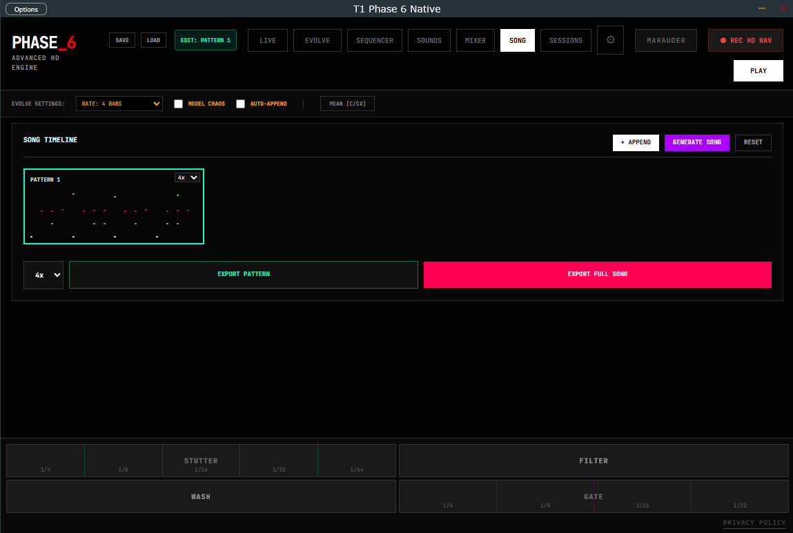The width and height of the screenshot is (793, 533).
Task: Start recording with REC HD WAV
Action: point(745,41)
